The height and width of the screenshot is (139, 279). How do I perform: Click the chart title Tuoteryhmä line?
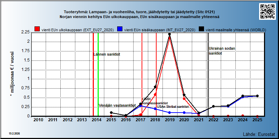point(139,12)
